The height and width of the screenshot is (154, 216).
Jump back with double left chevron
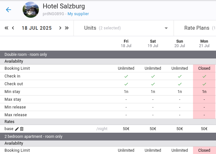pyautogui.click(x=6, y=28)
